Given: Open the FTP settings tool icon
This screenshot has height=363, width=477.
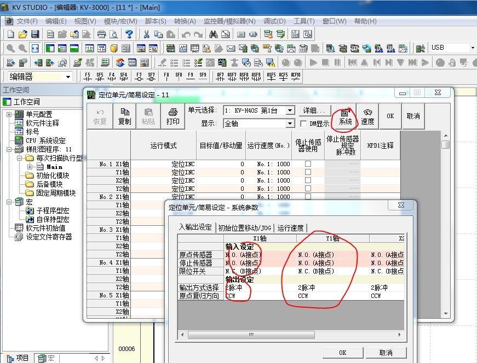Looking at the screenshot, I should 267,48.
